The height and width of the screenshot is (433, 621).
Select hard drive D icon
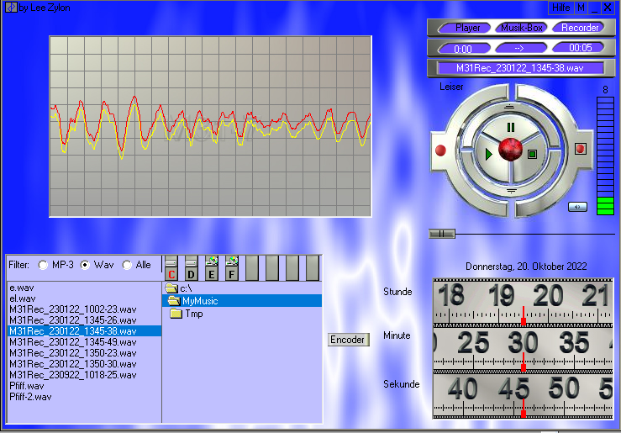pyautogui.click(x=191, y=268)
